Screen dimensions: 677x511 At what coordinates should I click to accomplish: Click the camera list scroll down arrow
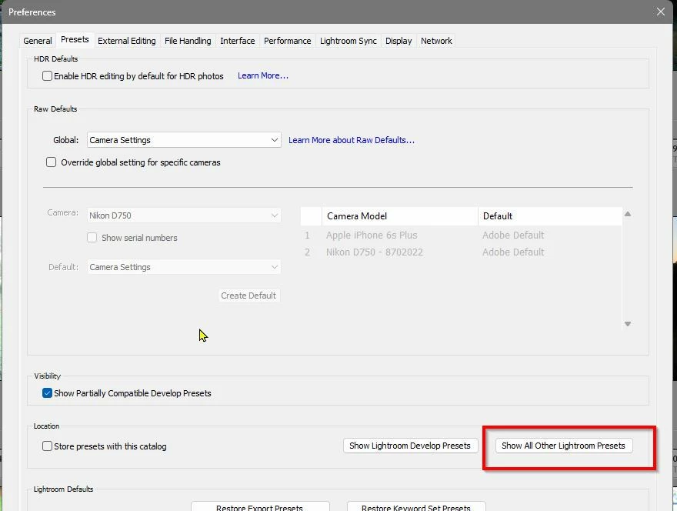point(628,324)
